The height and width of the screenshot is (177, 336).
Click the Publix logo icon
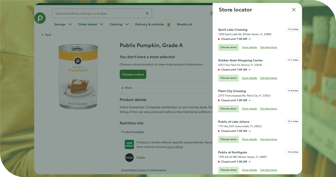click(40, 18)
